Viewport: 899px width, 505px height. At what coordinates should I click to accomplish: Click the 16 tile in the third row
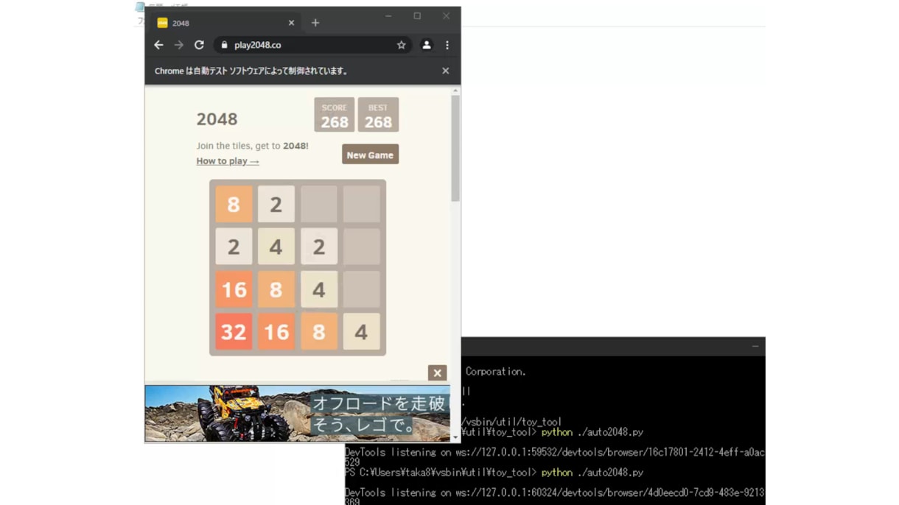(x=234, y=289)
